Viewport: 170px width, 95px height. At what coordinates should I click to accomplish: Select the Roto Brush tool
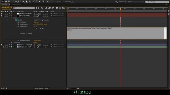click(44, 2)
